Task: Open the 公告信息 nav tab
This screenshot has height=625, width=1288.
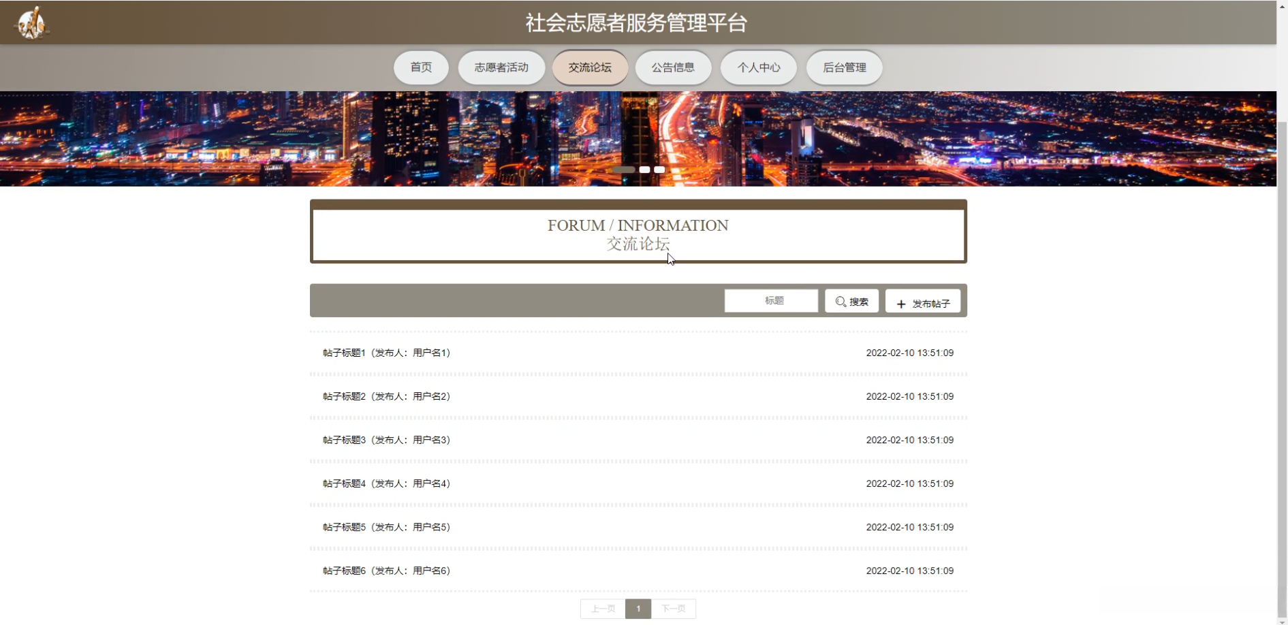Action: click(x=673, y=67)
